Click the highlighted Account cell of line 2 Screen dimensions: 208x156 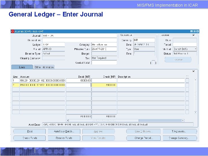point(42,85)
